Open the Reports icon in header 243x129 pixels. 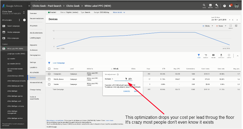coord(210,5)
